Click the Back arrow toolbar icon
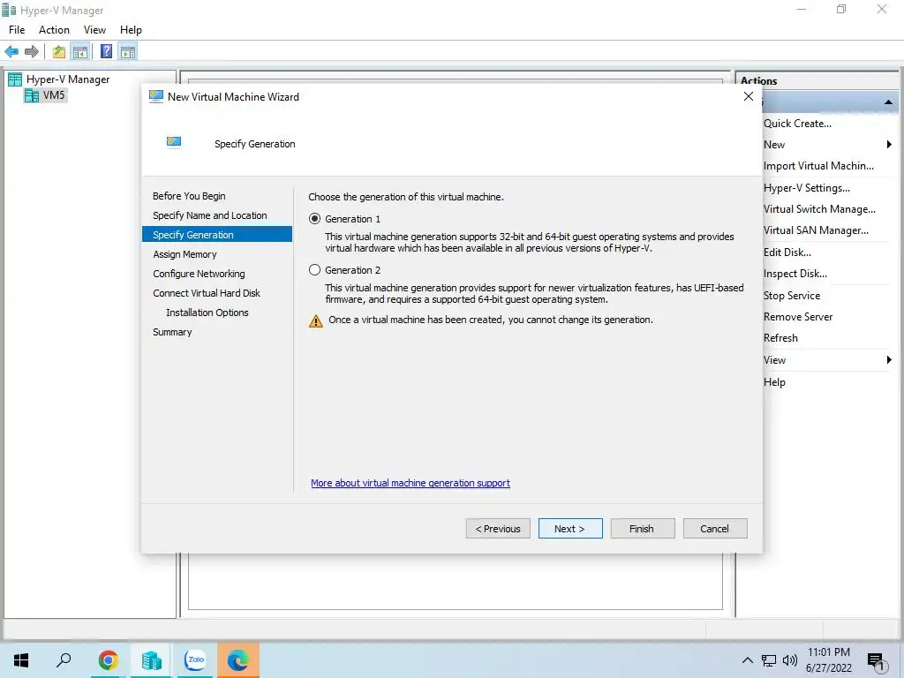 coord(11,52)
